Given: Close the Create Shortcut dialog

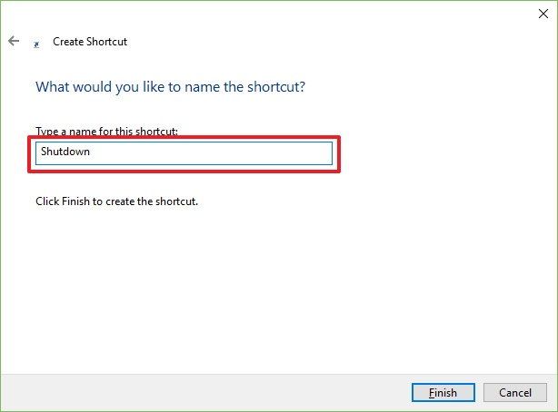Looking at the screenshot, I should 543,14.
